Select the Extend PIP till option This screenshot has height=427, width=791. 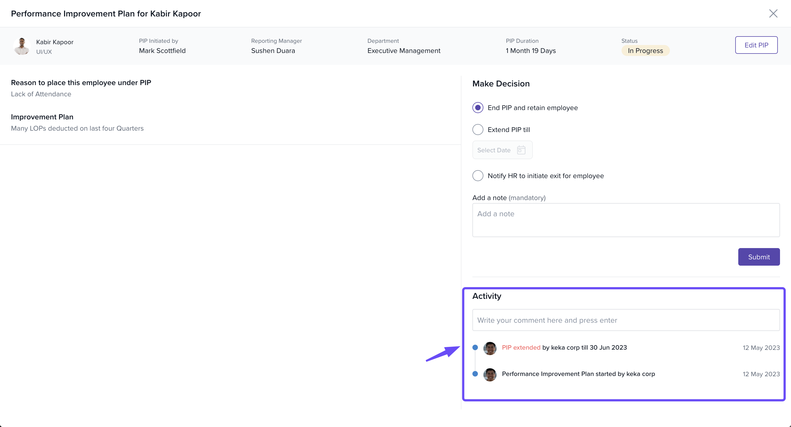pyautogui.click(x=478, y=130)
